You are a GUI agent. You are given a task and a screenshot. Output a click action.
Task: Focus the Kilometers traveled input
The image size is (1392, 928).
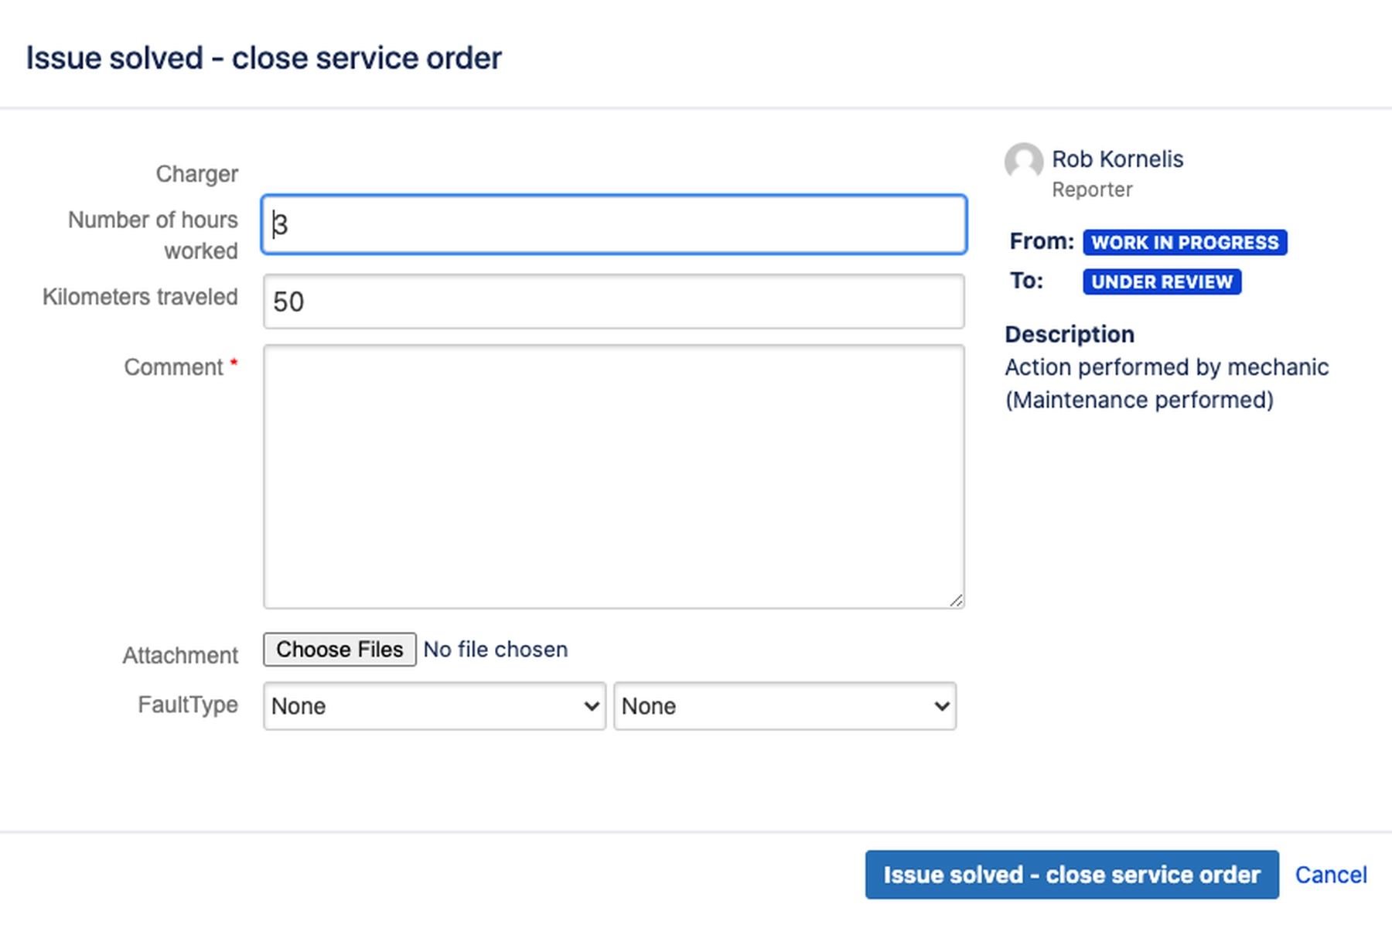pos(614,302)
